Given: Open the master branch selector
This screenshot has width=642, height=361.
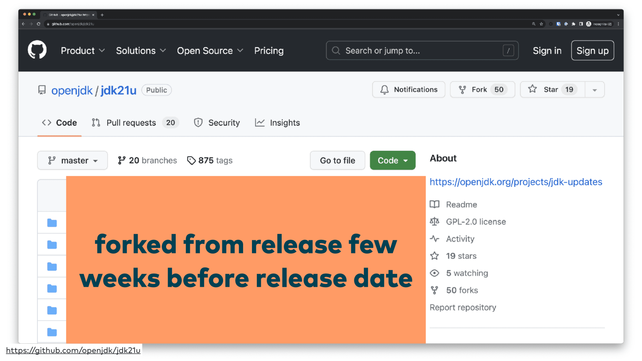Looking at the screenshot, I should tap(72, 160).
